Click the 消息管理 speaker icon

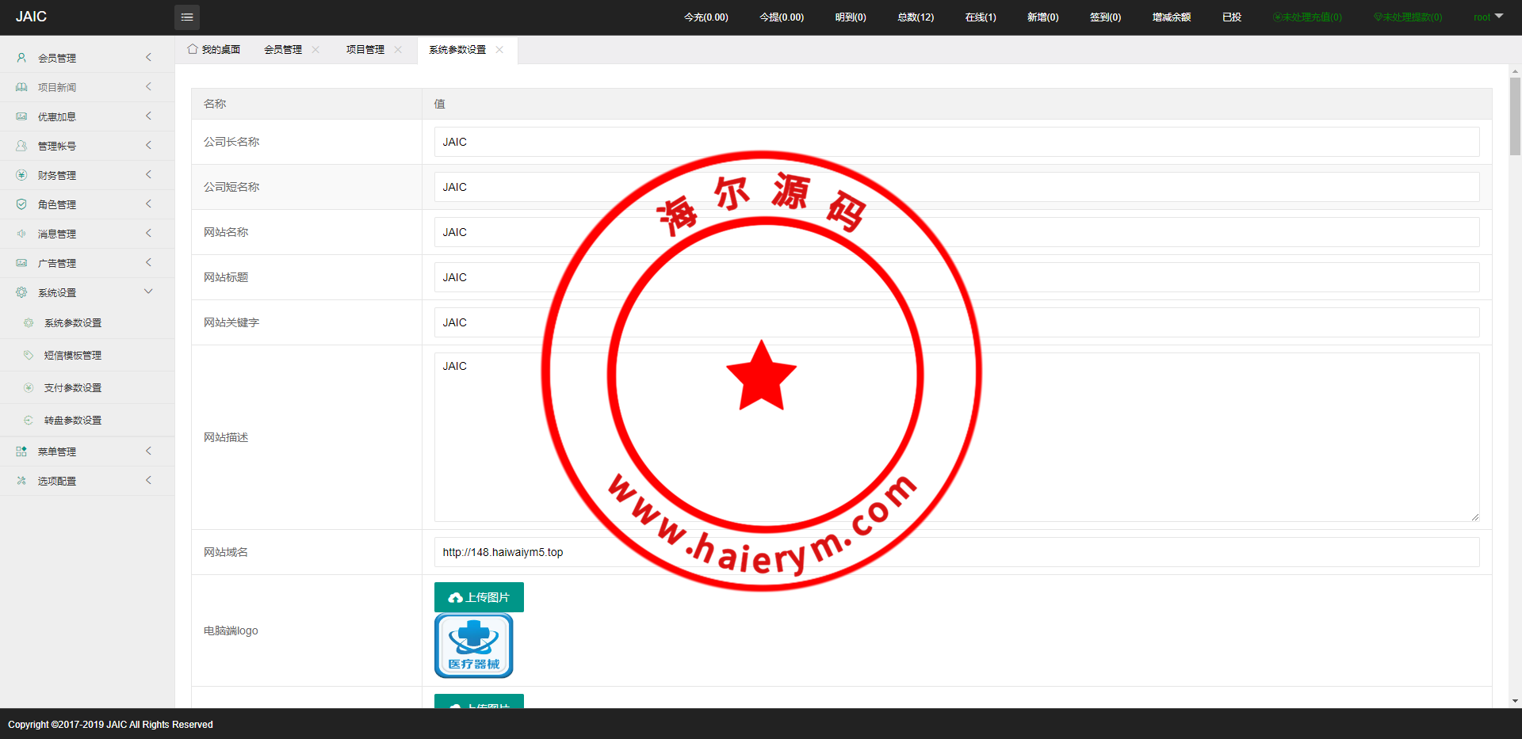coord(21,234)
